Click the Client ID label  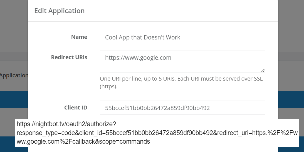[76, 108]
